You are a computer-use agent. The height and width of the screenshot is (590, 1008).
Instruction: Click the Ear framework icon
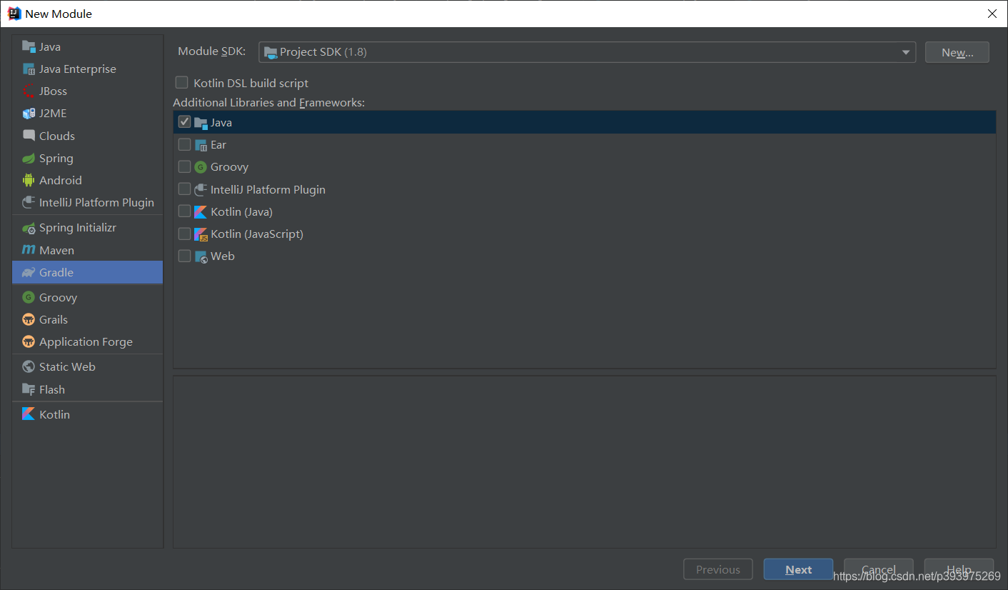(x=201, y=145)
